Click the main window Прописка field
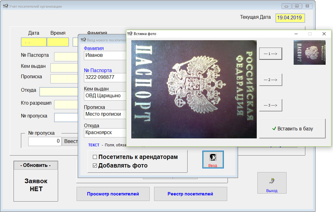This screenshot has height=212, width=333. [64, 79]
